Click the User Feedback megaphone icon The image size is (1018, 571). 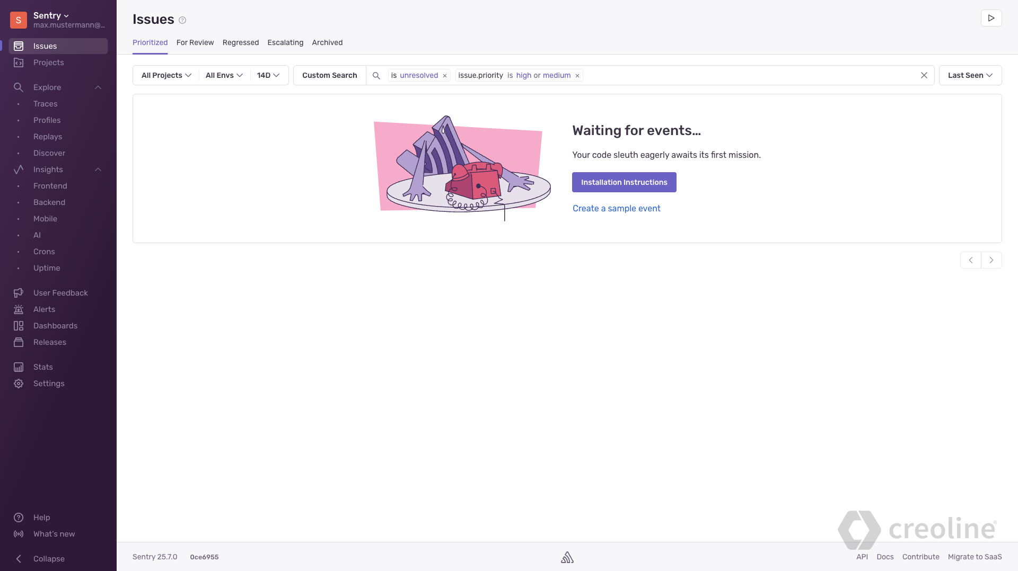click(x=19, y=293)
